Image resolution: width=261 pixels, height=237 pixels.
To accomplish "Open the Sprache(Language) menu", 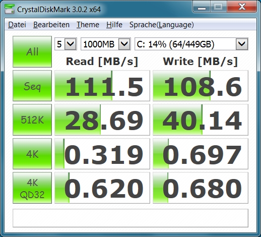I will coord(162,25).
